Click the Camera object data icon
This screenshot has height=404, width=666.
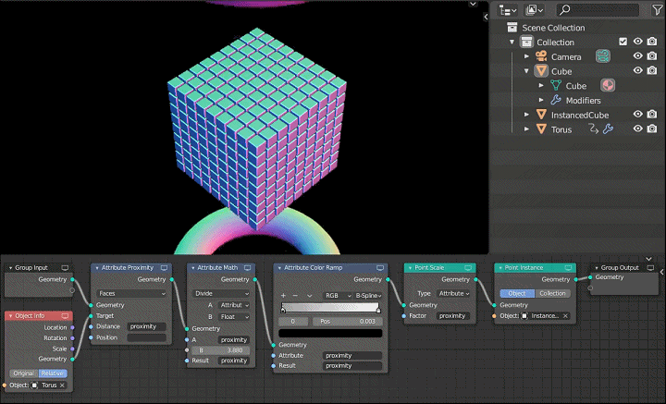tap(603, 56)
